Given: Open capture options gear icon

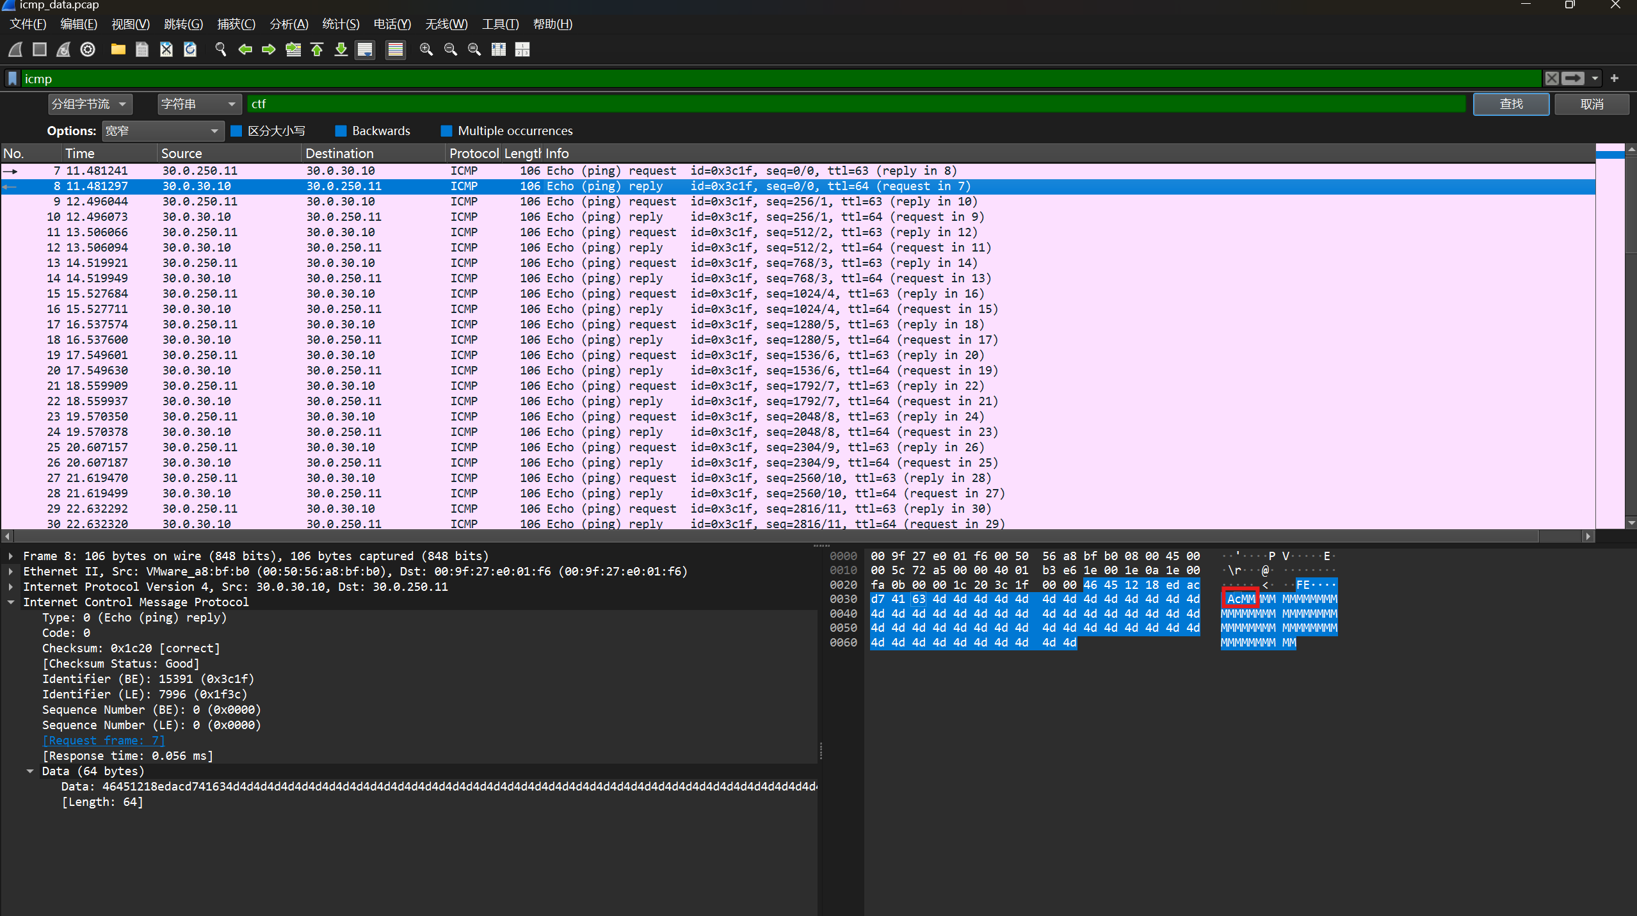Looking at the screenshot, I should [x=88, y=49].
